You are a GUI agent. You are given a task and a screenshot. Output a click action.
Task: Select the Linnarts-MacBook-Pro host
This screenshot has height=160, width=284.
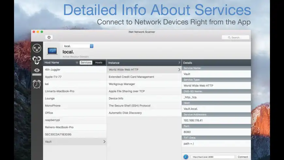tap(75, 91)
